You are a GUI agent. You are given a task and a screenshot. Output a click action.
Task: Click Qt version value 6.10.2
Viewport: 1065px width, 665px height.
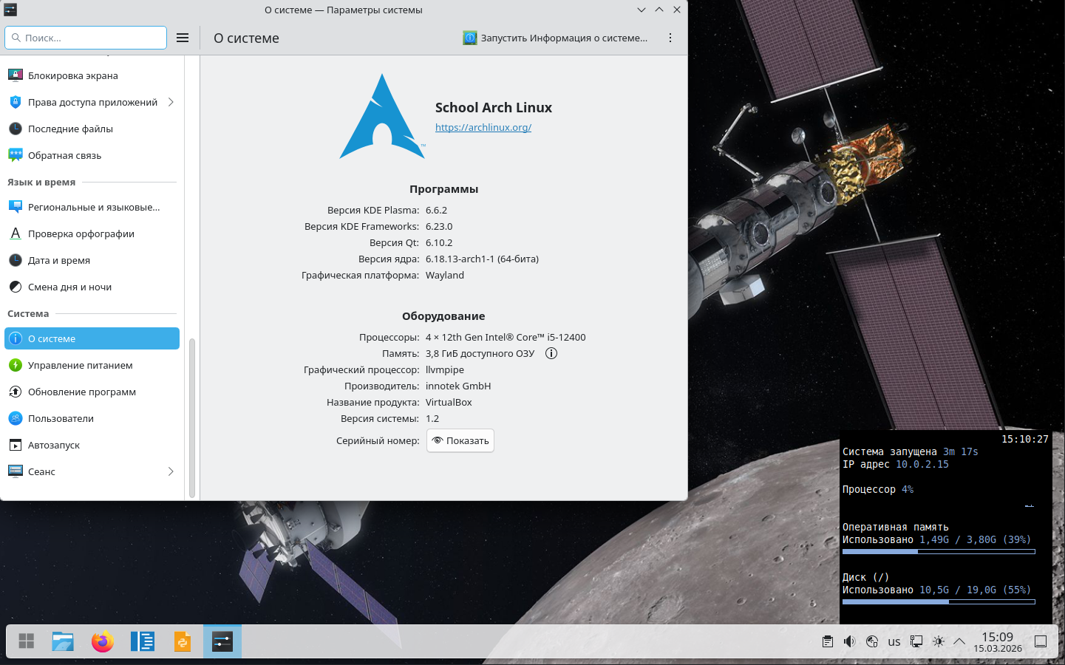pos(439,242)
